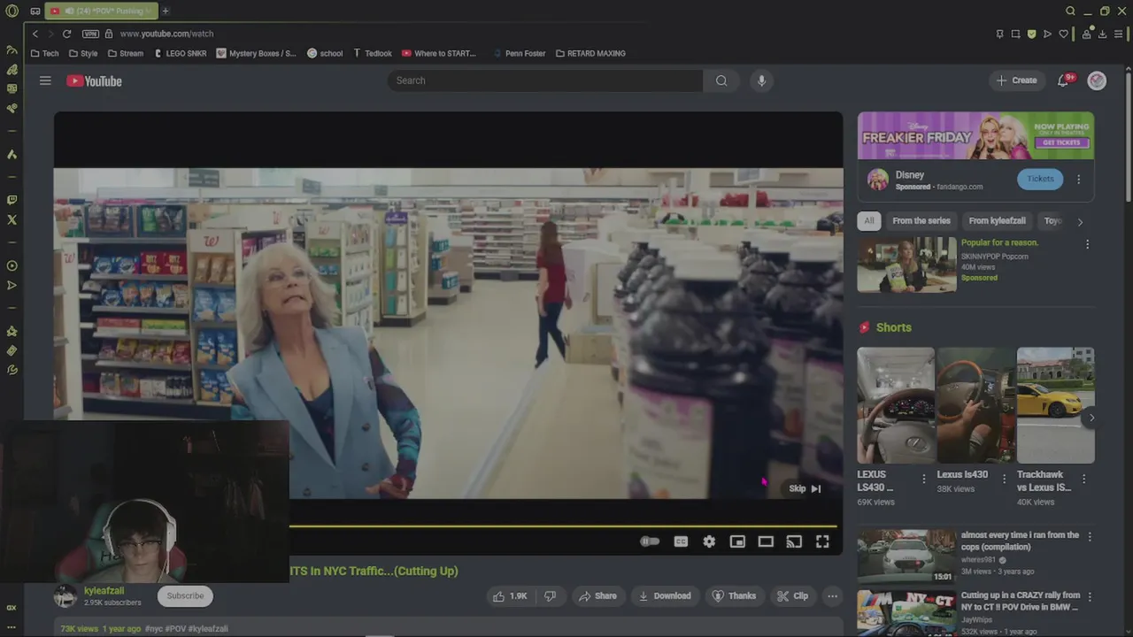
Task: Click the youtube.com address bar
Action: [x=166, y=34]
